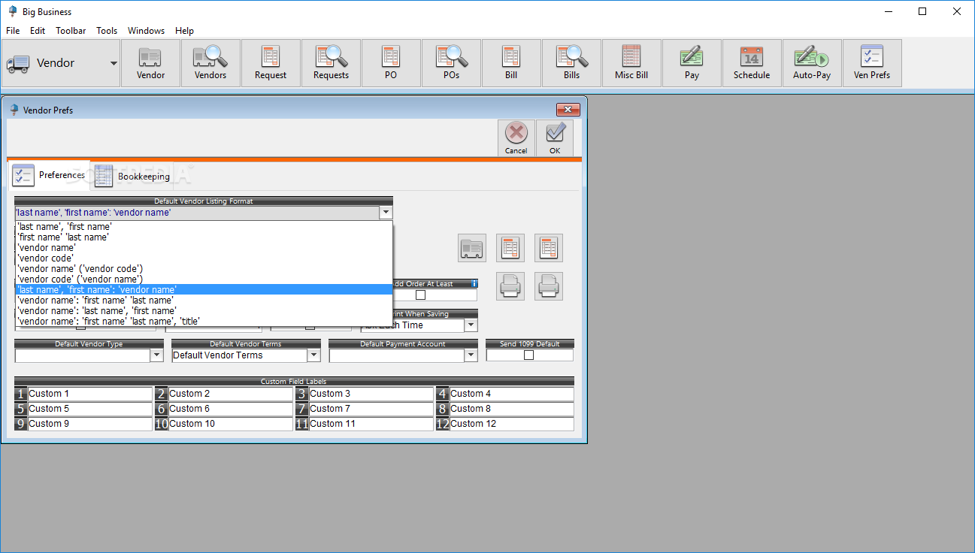
Task: Click the Custom 11 label field
Action: 371,424
